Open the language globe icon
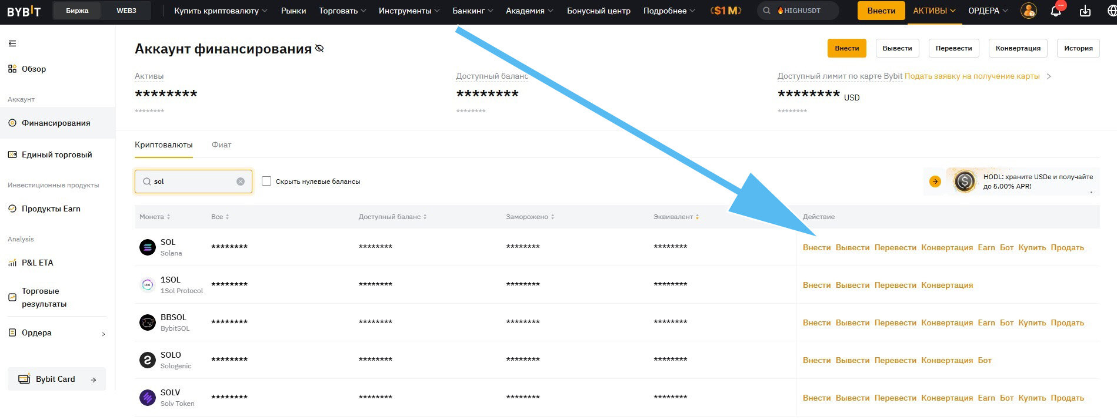 1111,11
